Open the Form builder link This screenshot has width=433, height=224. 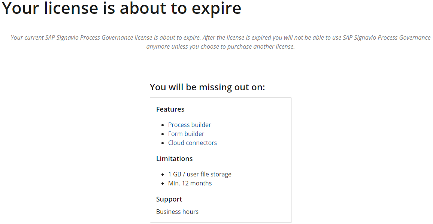pos(186,134)
